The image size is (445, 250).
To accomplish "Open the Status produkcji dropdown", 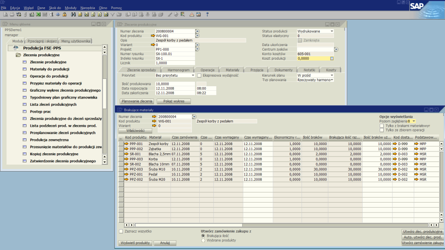I will coord(332,31).
